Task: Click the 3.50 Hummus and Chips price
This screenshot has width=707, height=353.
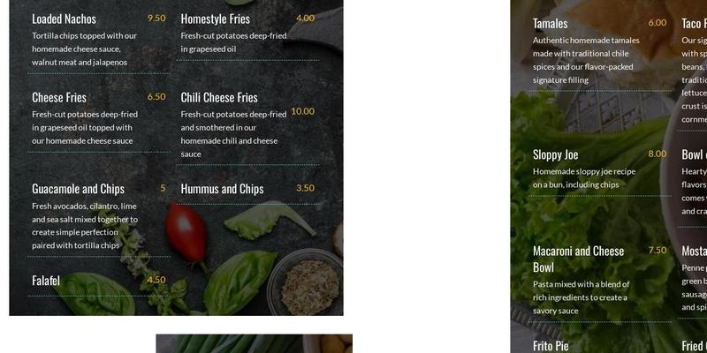Action: 305,188
